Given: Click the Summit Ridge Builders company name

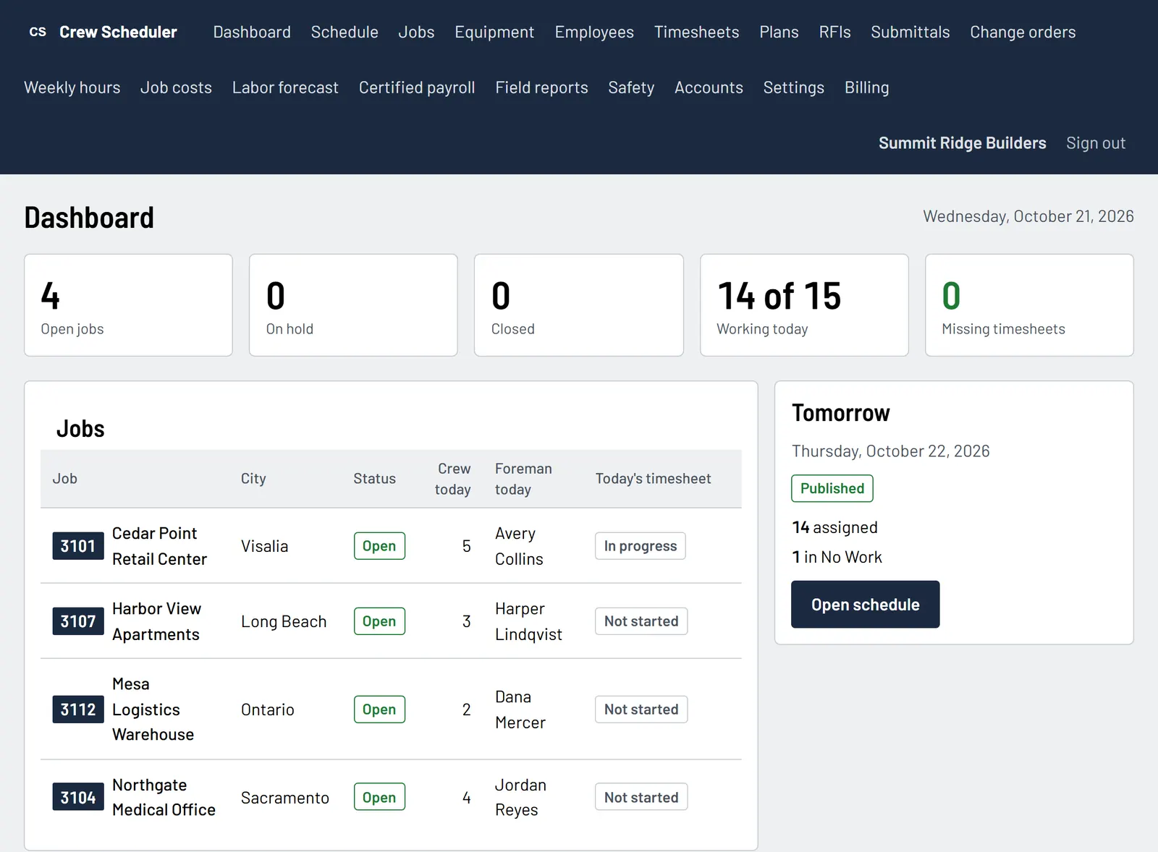Looking at the screenshot, I should [x=962, y=143].
